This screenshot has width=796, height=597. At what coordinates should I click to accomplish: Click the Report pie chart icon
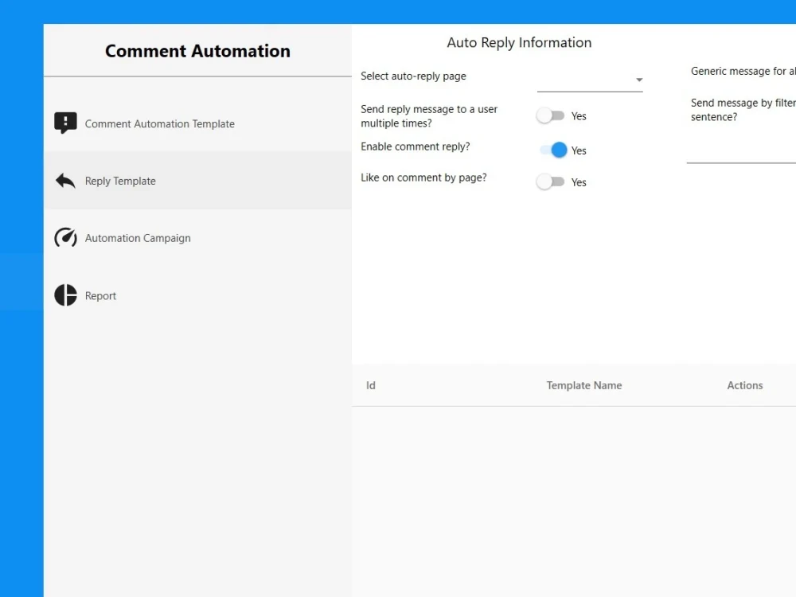click(65, 295)
